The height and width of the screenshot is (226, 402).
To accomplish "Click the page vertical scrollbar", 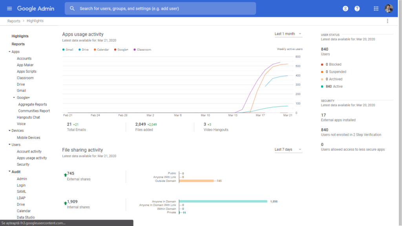I will click(x=400, y=113).
